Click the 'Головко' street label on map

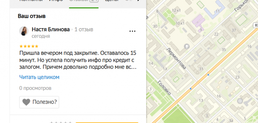(164, 88)
